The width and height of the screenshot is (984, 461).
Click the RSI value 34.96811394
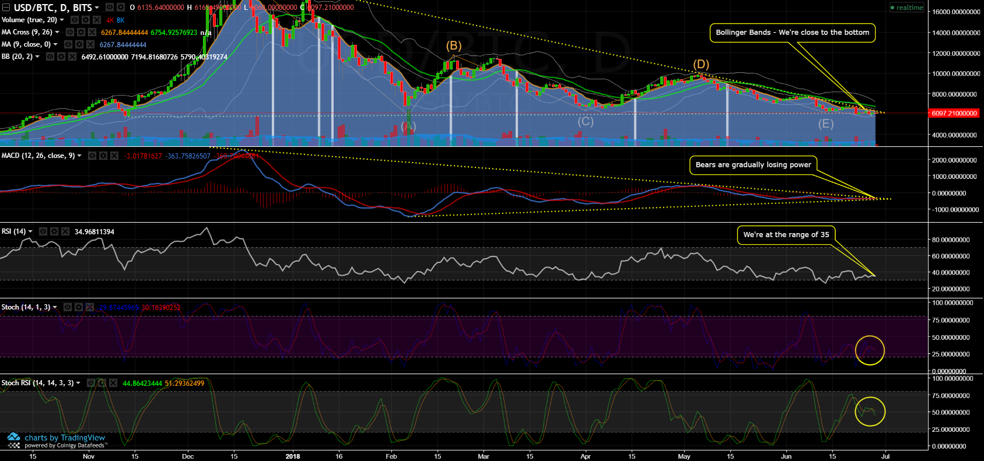click(x=94, y=232)
